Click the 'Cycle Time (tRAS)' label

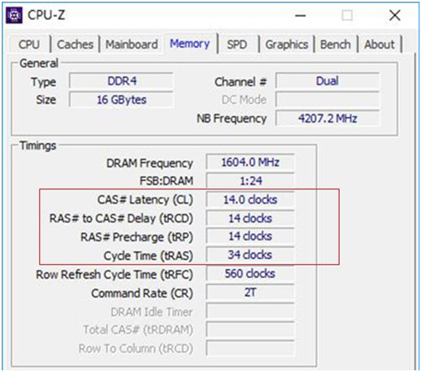148,256
